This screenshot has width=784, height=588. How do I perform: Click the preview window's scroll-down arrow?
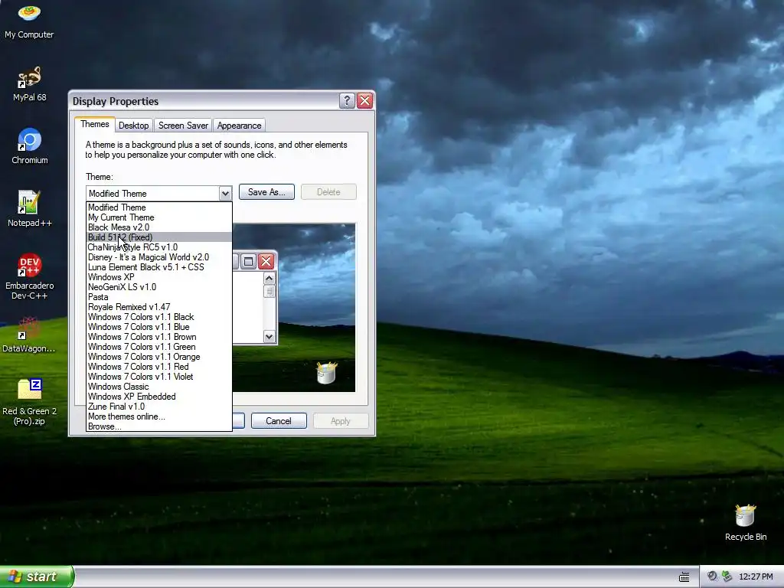pyautogui.click(x=269, y=337)
